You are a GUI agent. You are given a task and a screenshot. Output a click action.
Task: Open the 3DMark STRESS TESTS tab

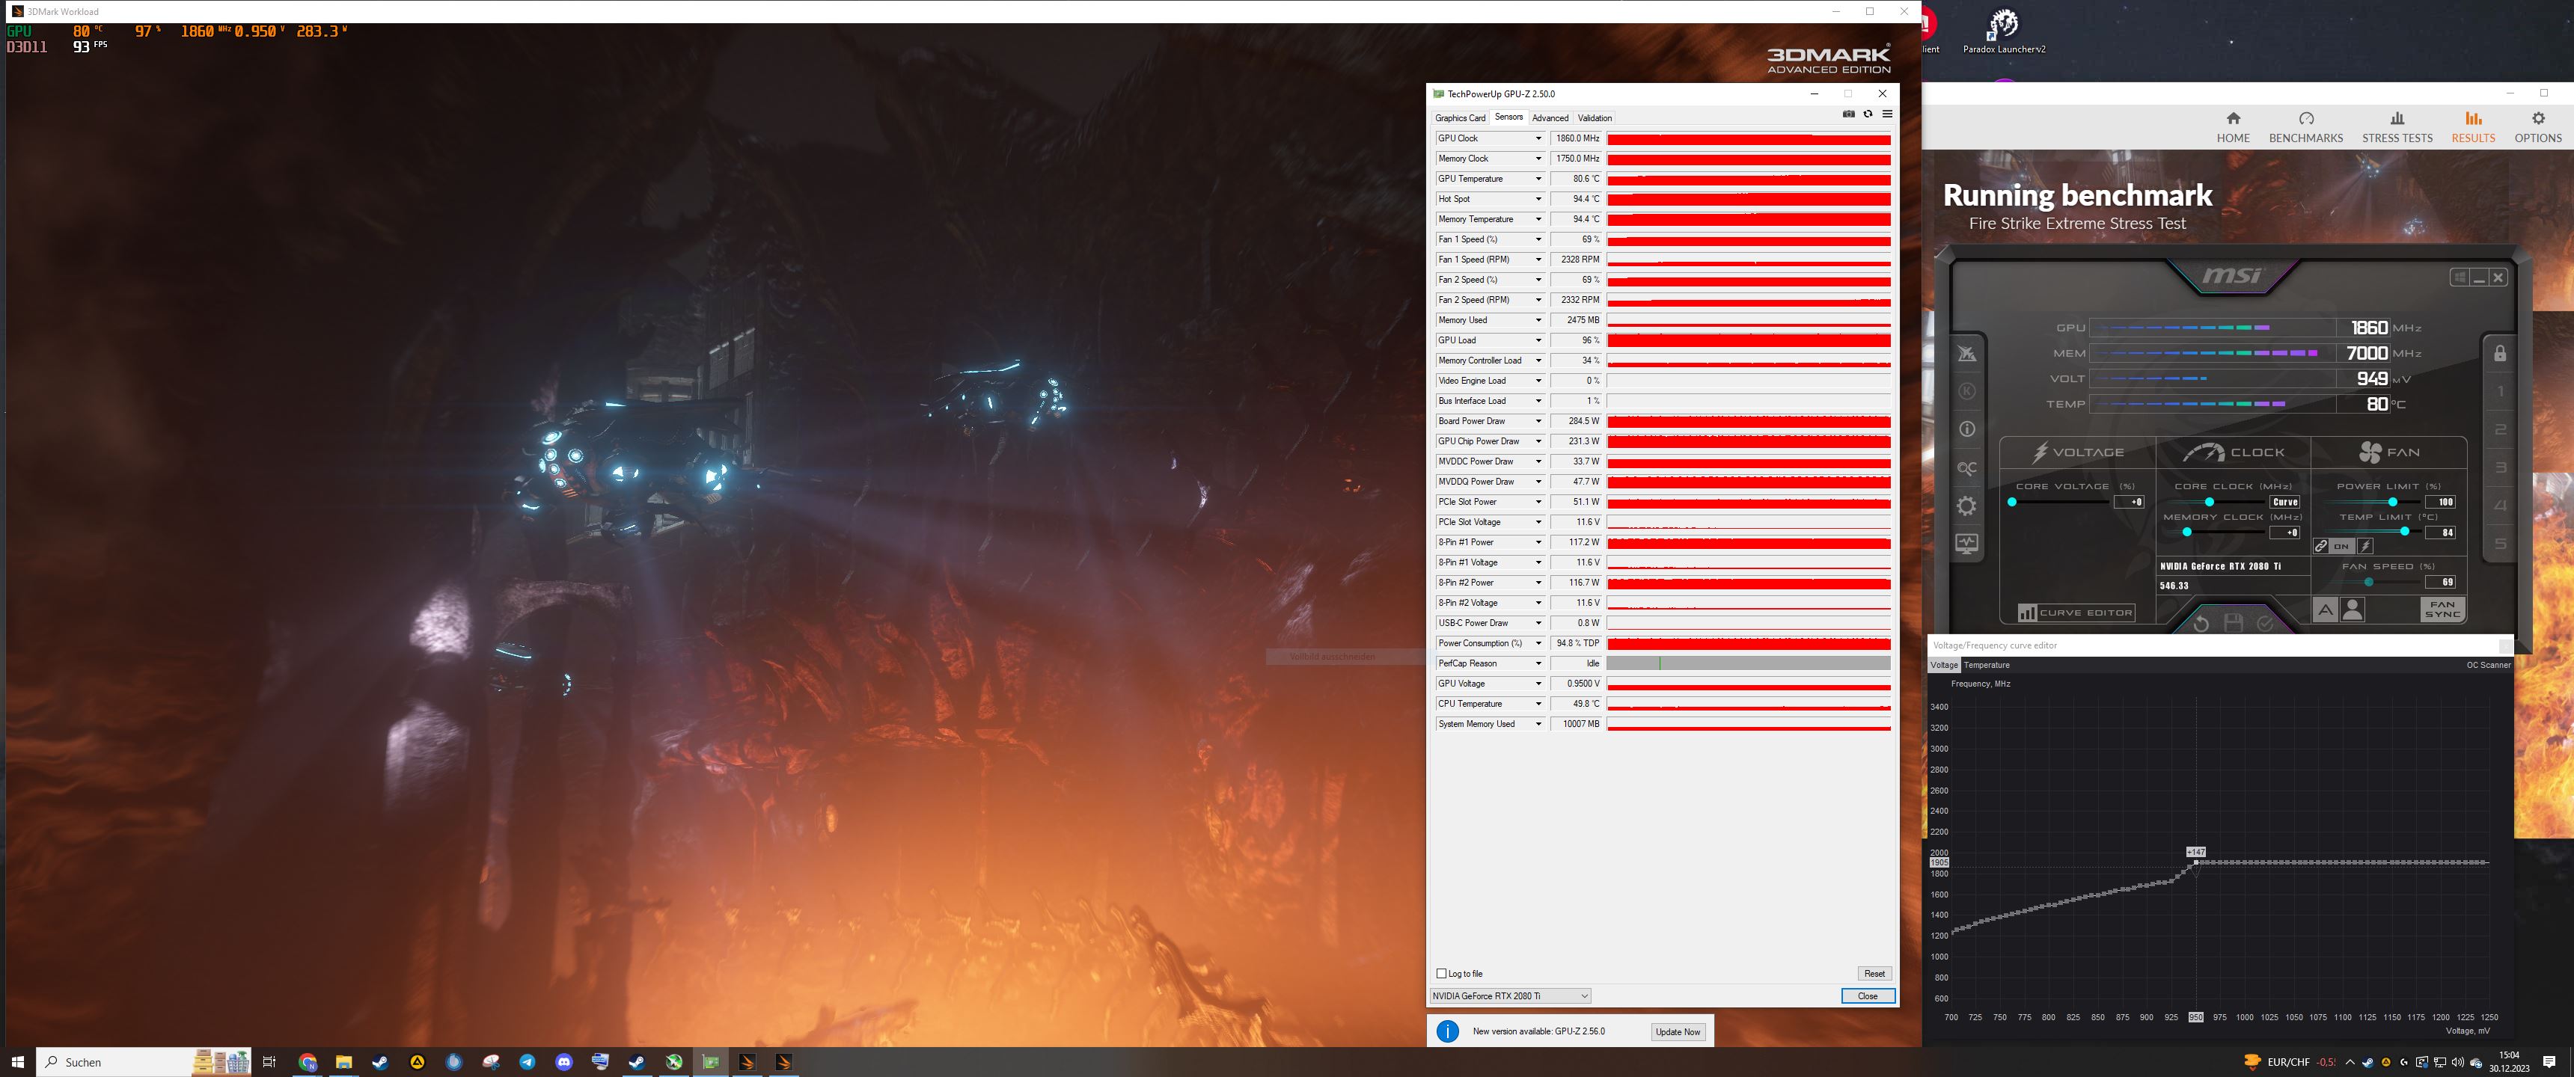(2397, 128)
